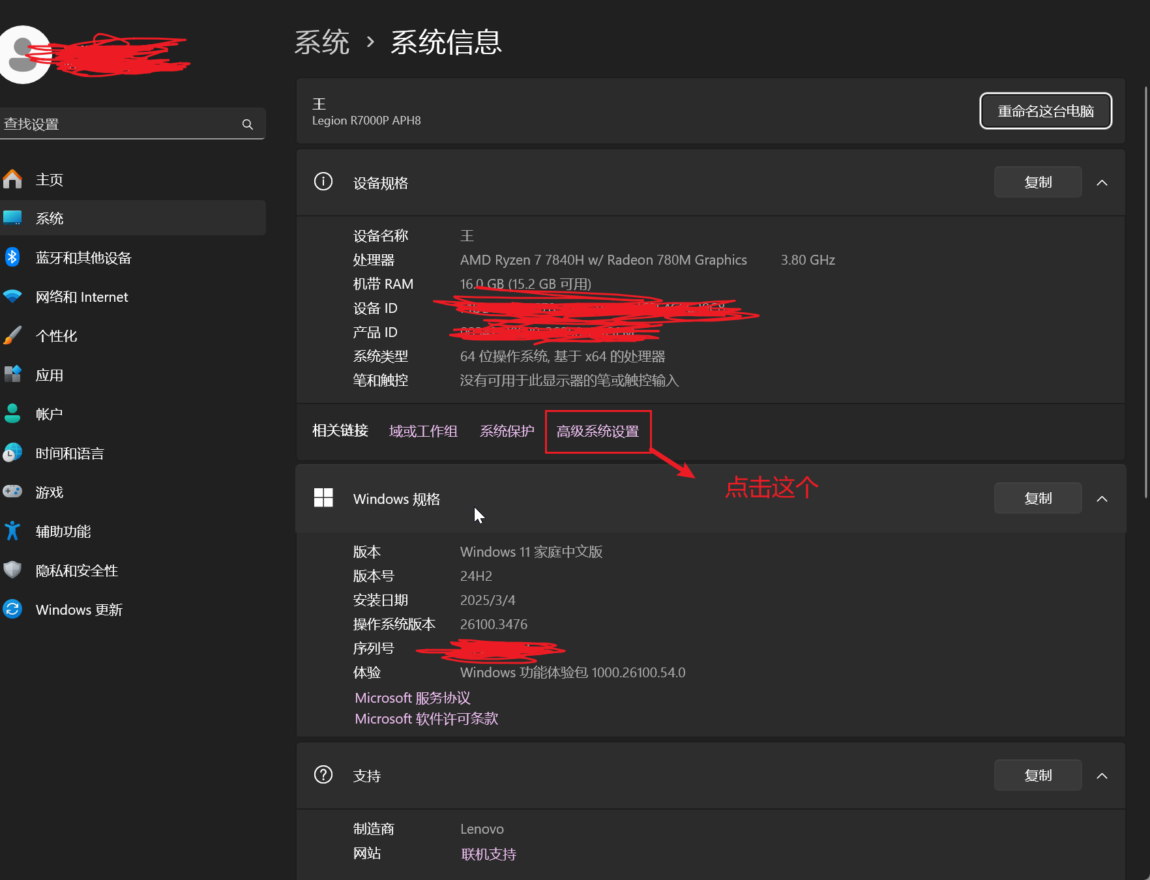Click the globe clock icon for 时间和语言
Viewport: 1150px width, 880px height.
[x=12, y=452]
